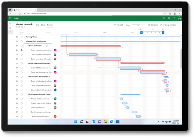The image size is (194, 137).
Task: Open the taskbar Search magnifier
Action: tap(81, 122)
